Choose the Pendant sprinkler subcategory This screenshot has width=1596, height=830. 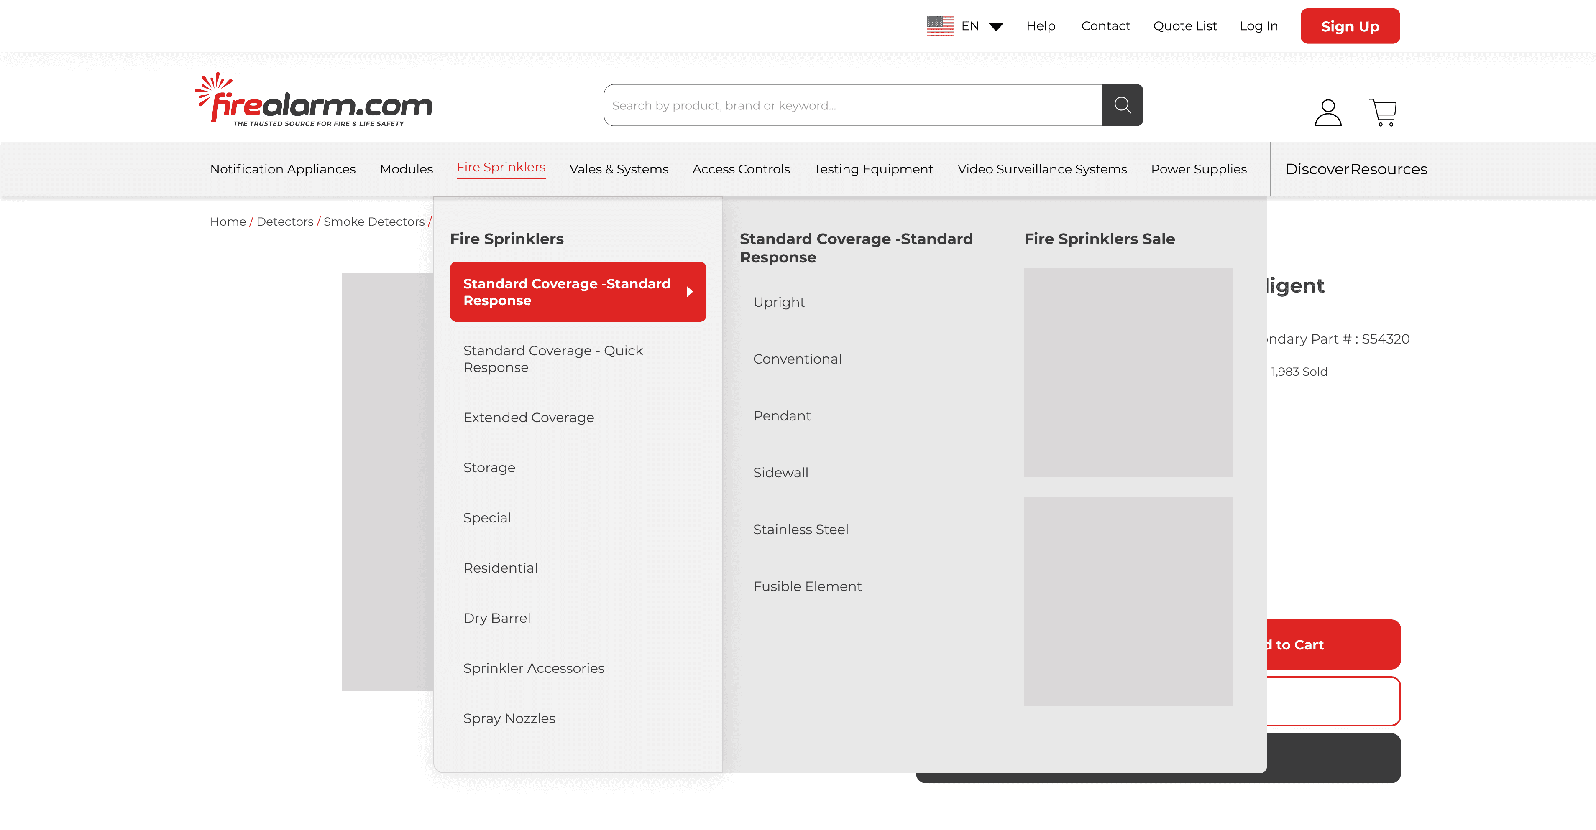click(781, 416)
